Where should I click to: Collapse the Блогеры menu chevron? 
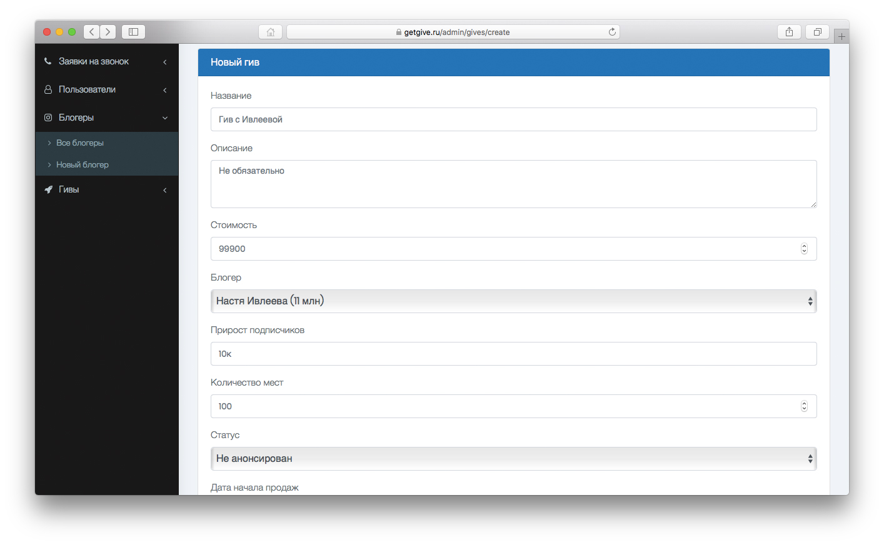click(x=165, y=118)
